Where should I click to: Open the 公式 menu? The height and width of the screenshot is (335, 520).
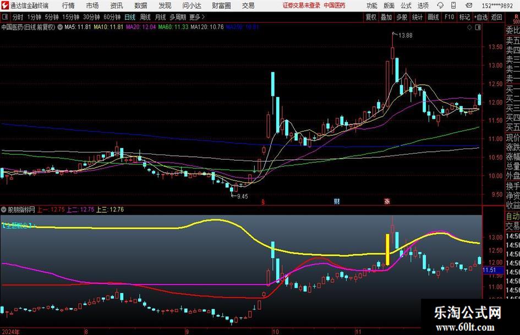point(406,6)
